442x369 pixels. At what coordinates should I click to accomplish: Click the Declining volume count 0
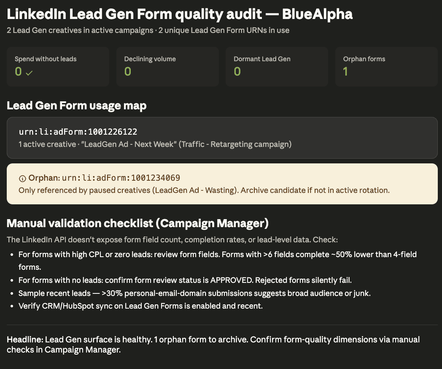(128, 71)
